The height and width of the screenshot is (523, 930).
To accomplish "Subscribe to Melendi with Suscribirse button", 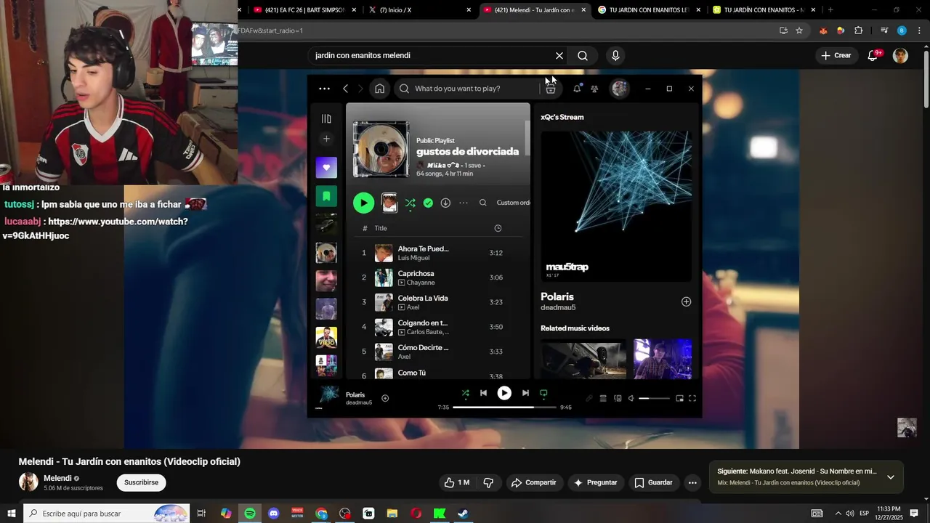I will tap(141, 482).
